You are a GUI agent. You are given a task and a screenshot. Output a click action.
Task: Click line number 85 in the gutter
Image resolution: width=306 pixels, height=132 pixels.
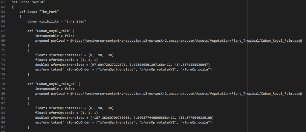point(3,117)
